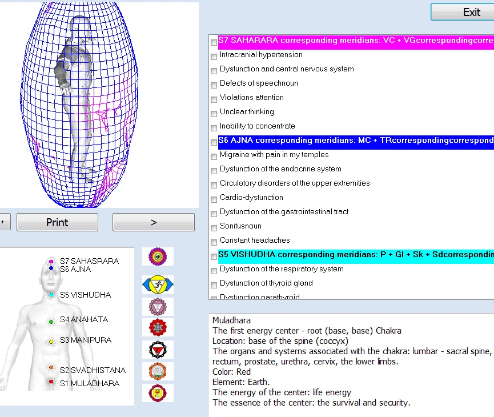Select the S7 SAHASRARA label

90,261
